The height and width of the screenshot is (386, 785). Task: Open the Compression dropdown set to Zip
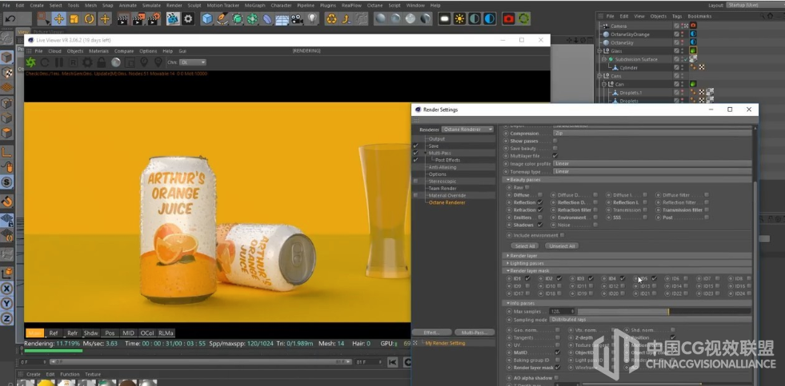click(x=652, y=133)
